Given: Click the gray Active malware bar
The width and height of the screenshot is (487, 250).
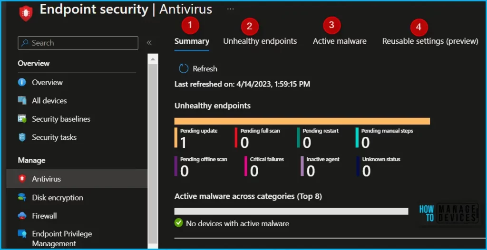Looking at the screenshot, I should pos(292,211).
